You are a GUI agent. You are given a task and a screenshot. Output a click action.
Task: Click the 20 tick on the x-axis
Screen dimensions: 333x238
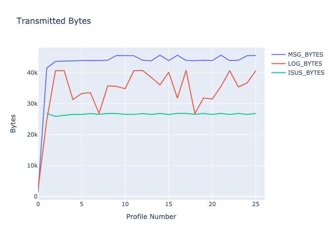click(212, 204)
